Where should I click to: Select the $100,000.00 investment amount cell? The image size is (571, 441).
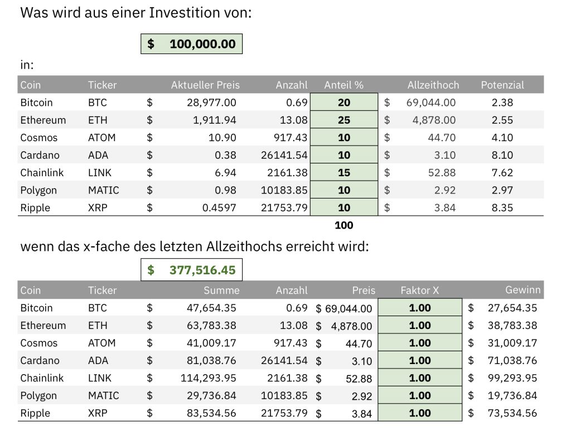192,44
